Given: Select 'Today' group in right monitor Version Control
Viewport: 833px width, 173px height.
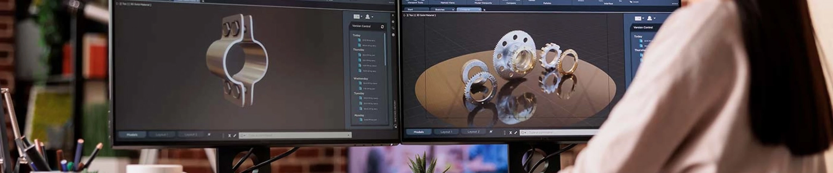Looking at the screenshot, I should (638, 36).
